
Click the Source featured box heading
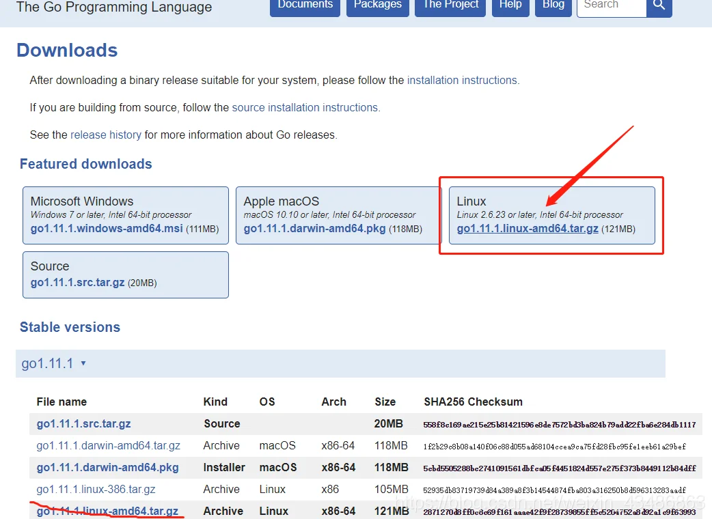point(50,266)
